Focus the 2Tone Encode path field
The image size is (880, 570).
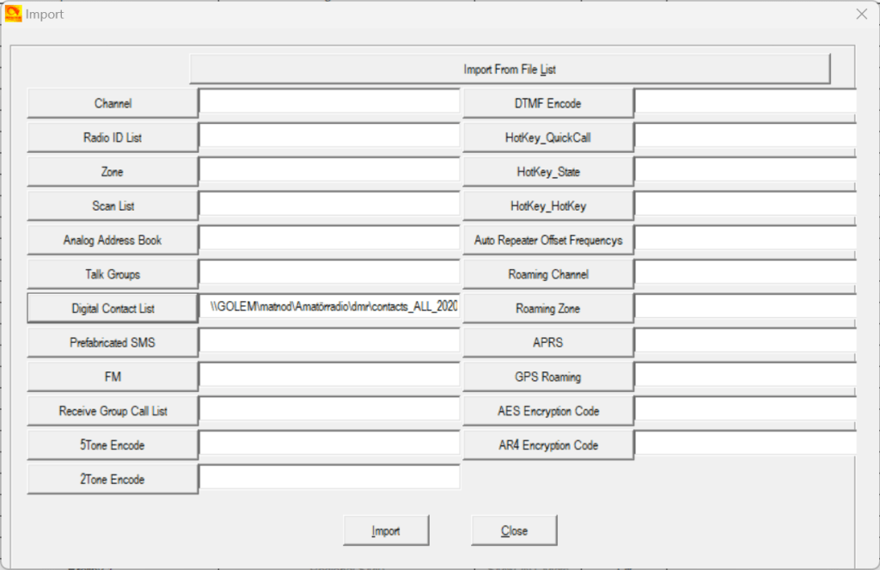(x=329, y=479)
